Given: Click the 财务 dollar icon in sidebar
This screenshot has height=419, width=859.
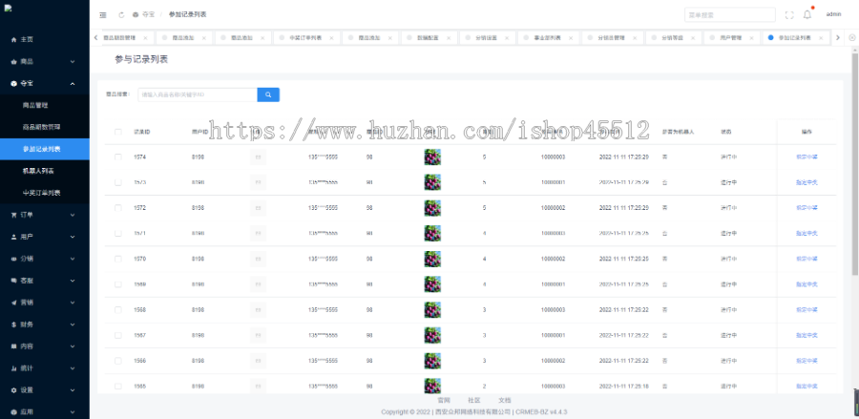Looking at the screenshot, I should [x=13, y=325].
